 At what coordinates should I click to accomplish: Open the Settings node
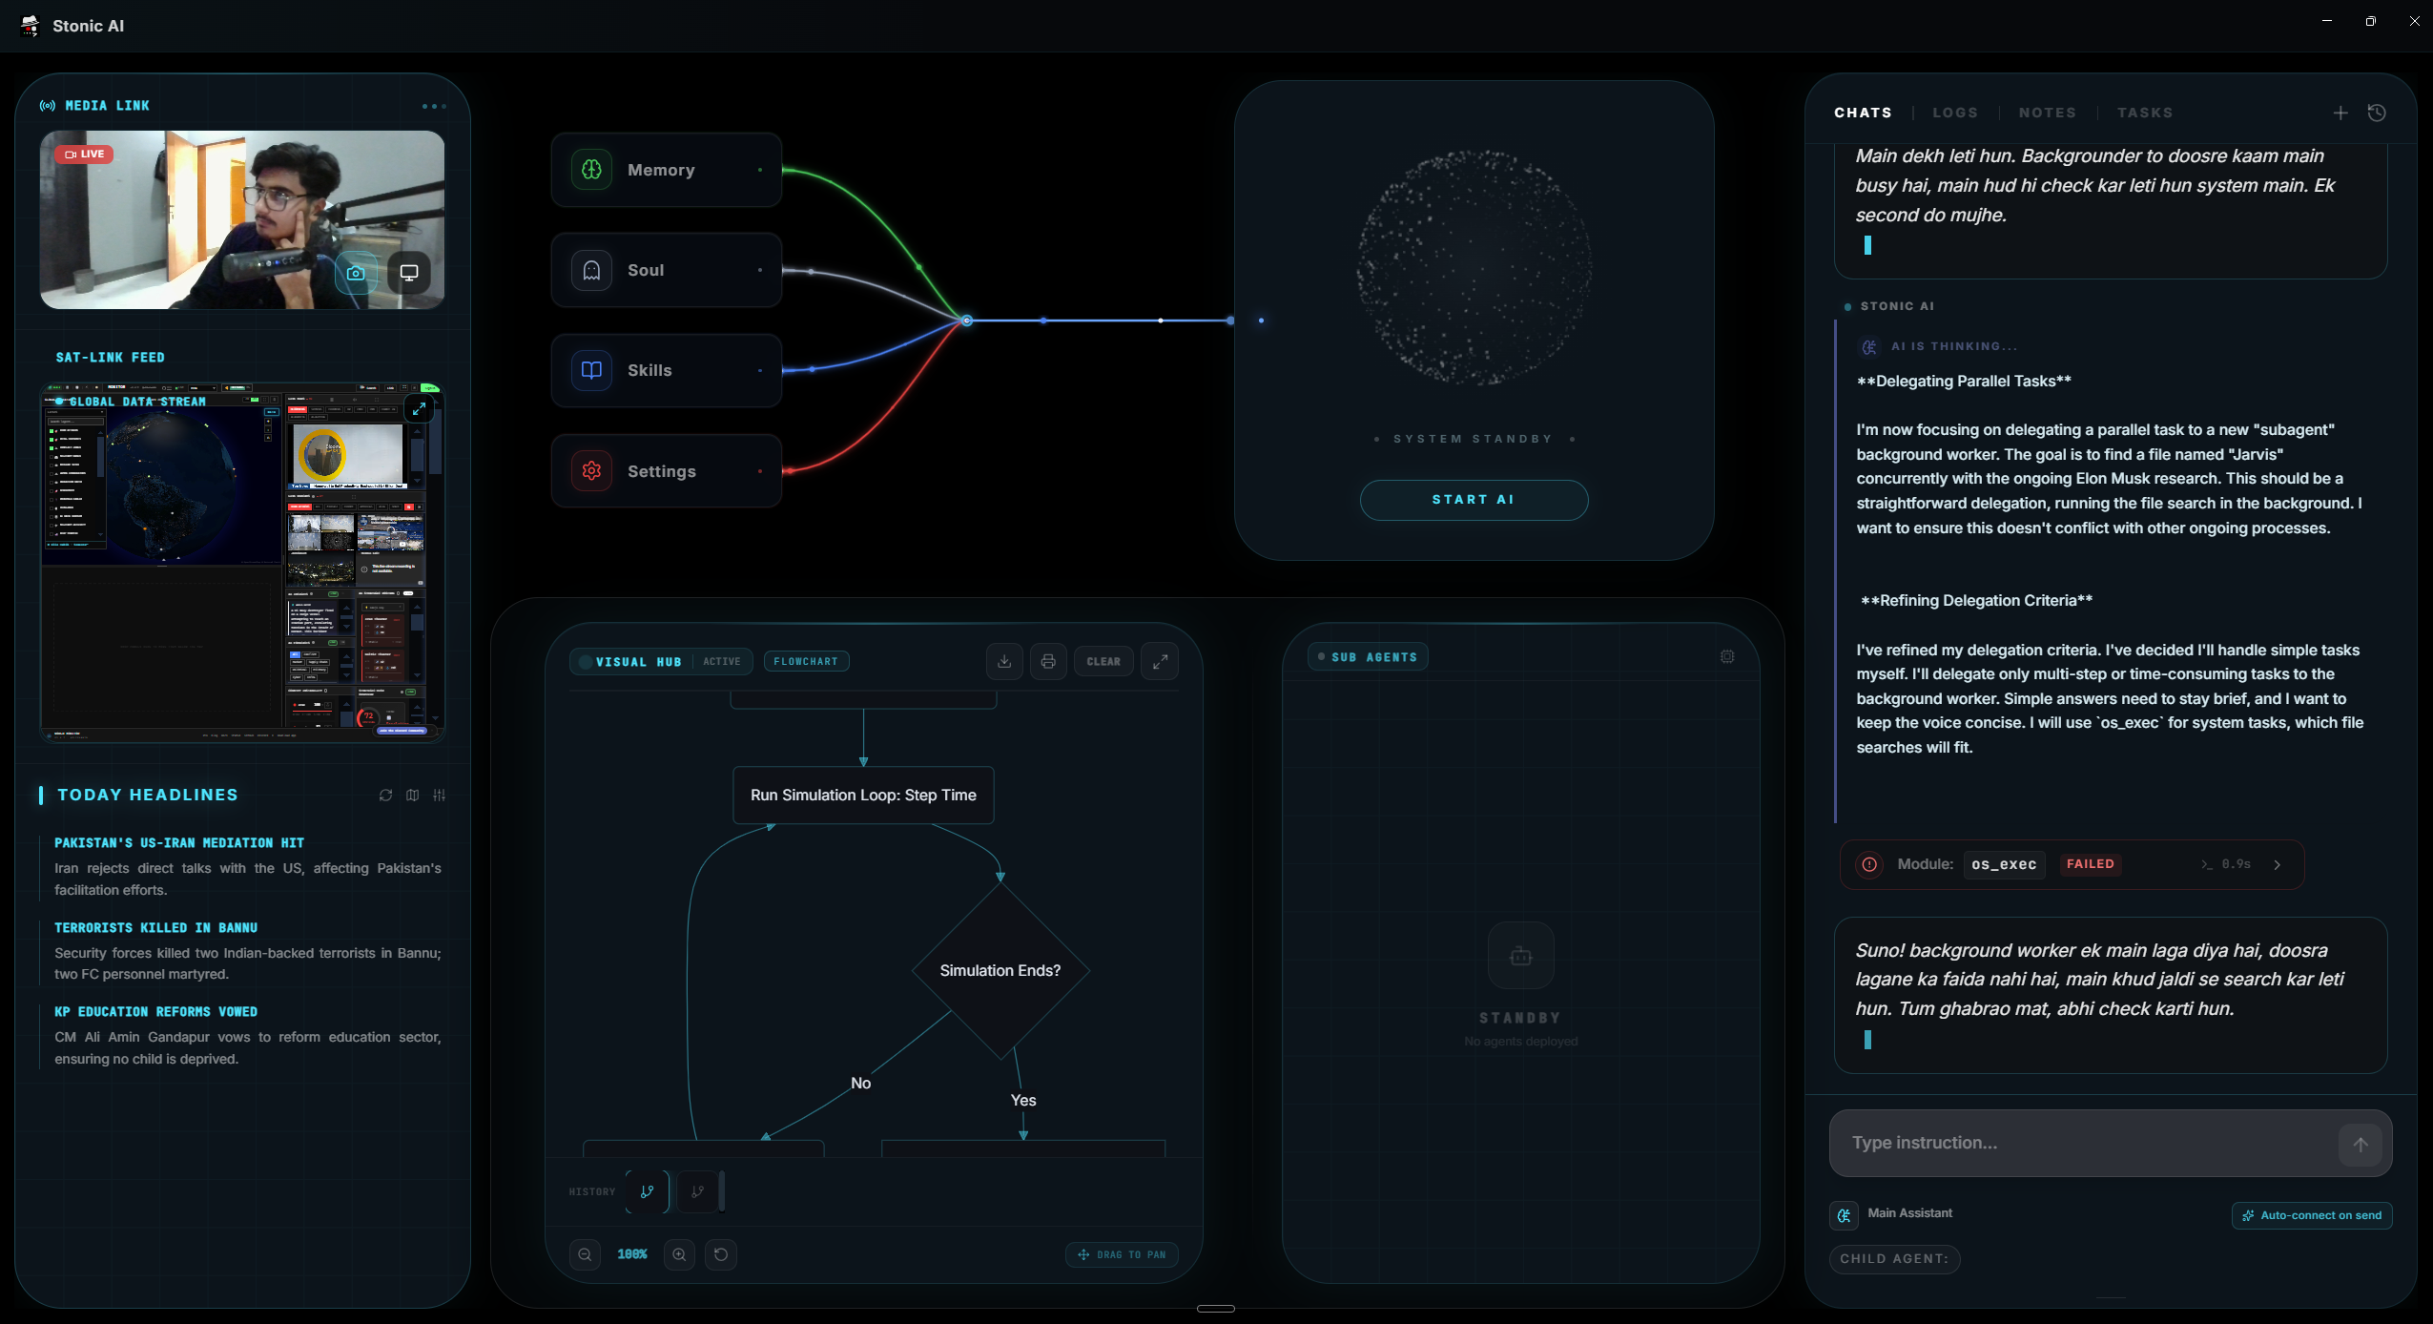pyautogui.click(x=666, y=471)
